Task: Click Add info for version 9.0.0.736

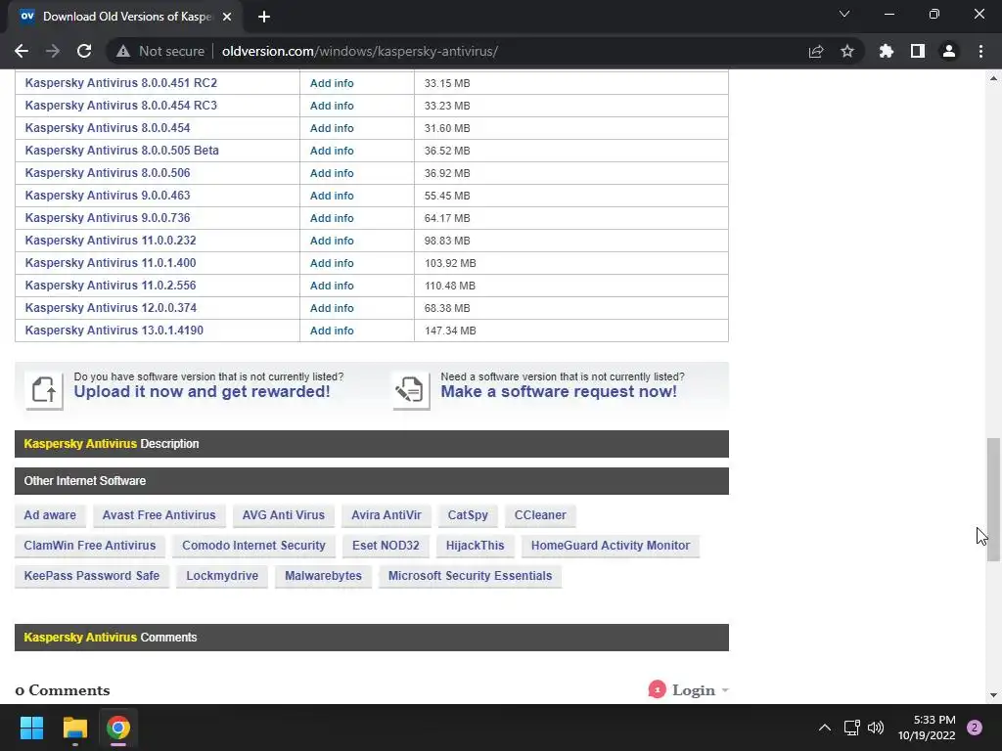Action: 332,218
